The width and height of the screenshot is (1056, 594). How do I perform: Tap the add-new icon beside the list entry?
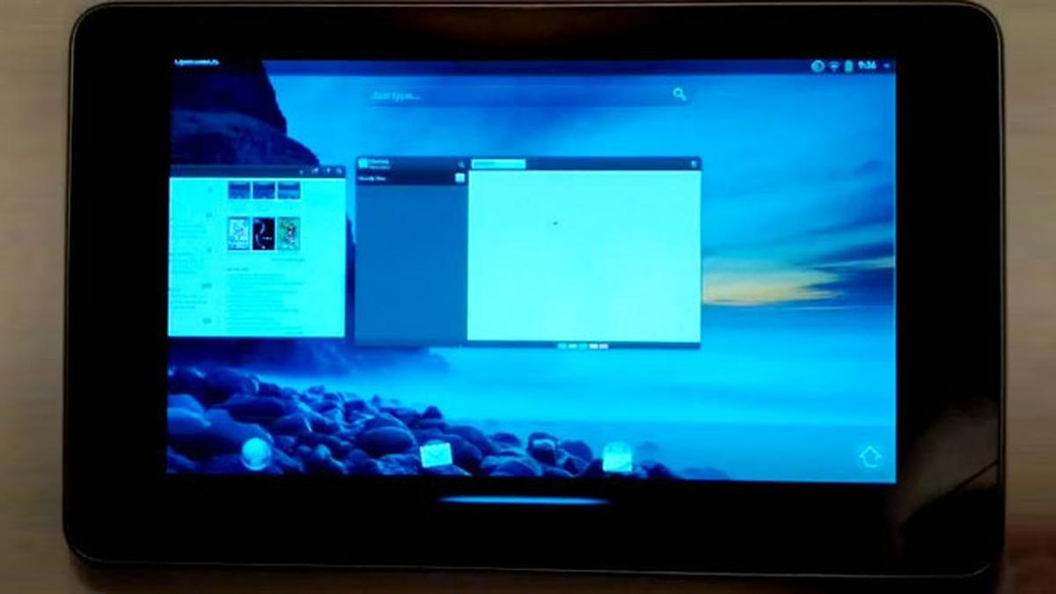pos(458,176)
